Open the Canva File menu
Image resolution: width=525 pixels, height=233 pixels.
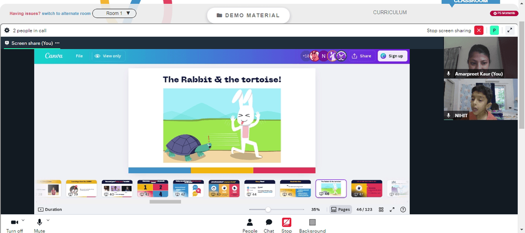tap(79, 56)
